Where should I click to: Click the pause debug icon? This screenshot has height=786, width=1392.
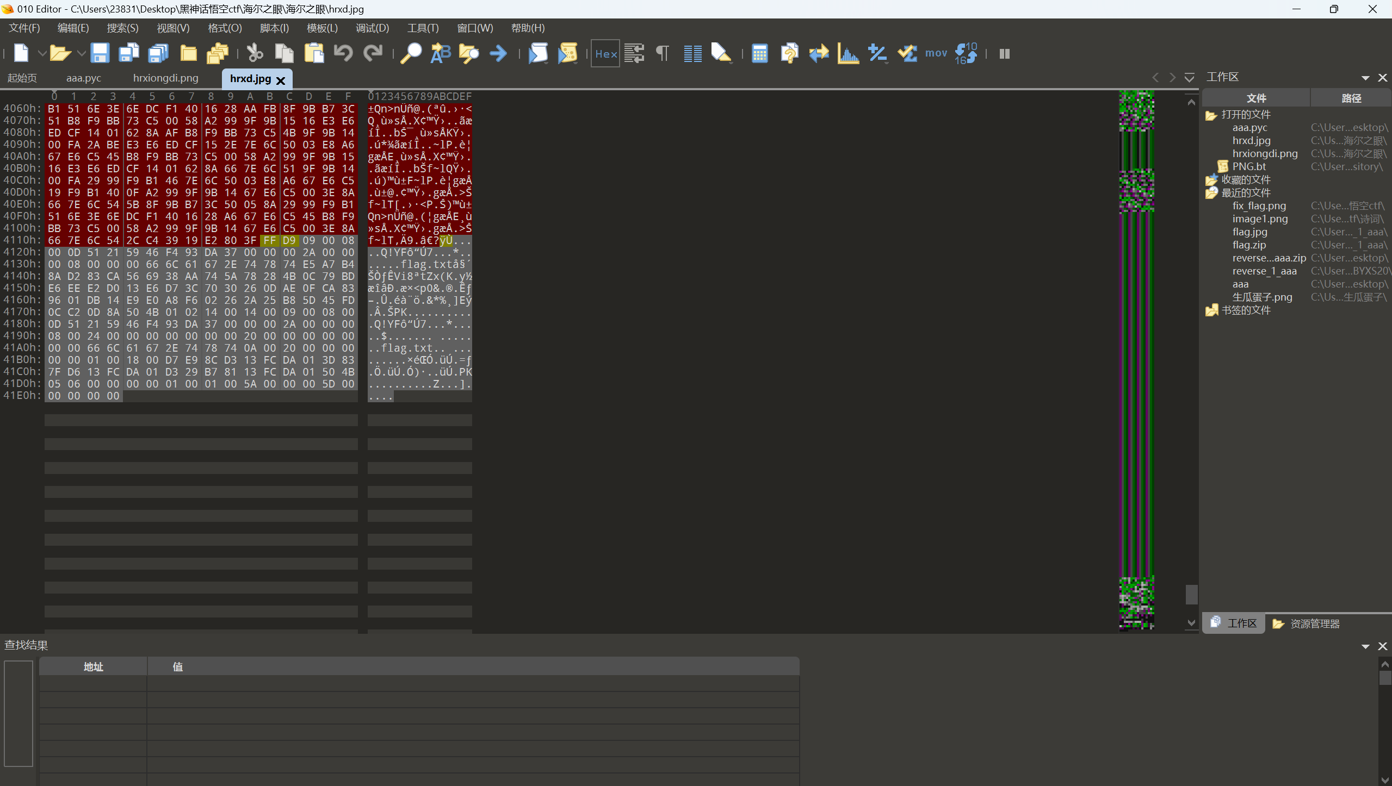click(x=1005, y=53)
